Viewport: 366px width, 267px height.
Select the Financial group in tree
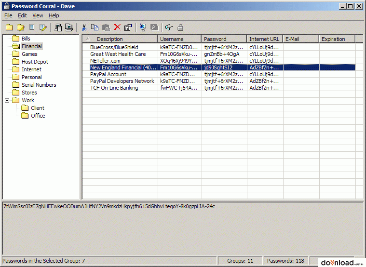[x=32, y=46]
